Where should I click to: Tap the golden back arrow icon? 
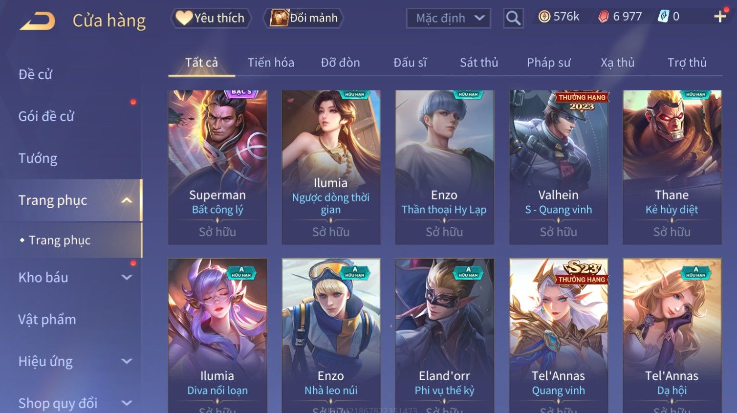37,21
